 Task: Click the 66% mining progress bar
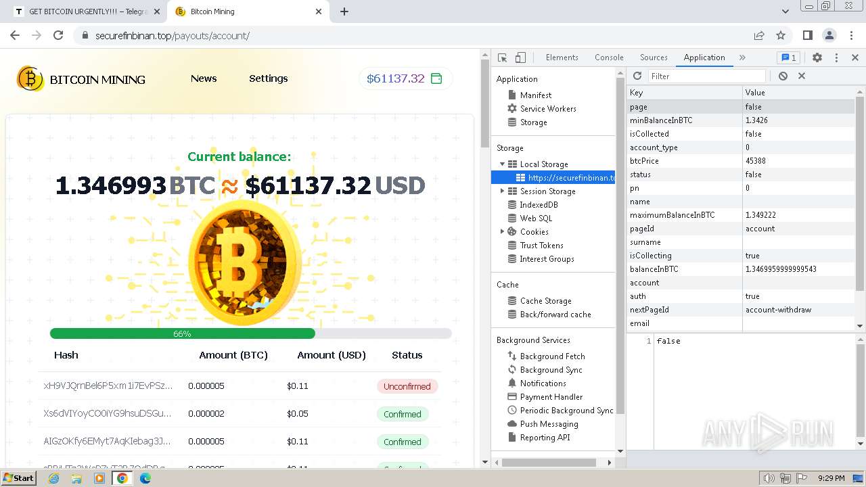coord(251,333)
